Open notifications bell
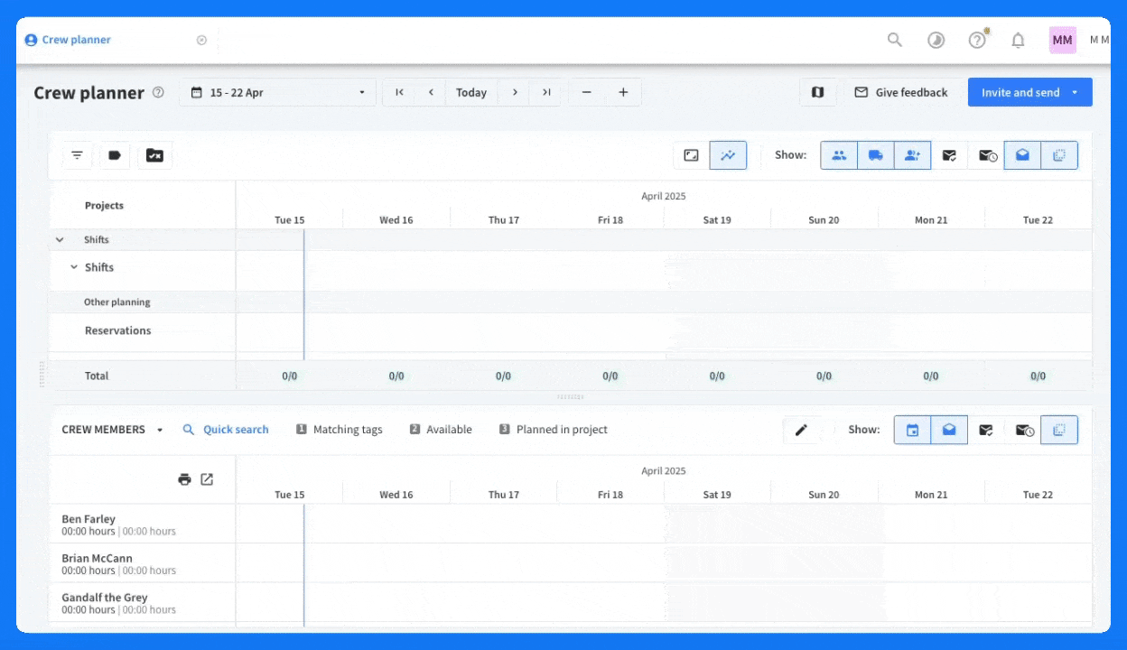 pyautogui.click(x=1018, y=40)
